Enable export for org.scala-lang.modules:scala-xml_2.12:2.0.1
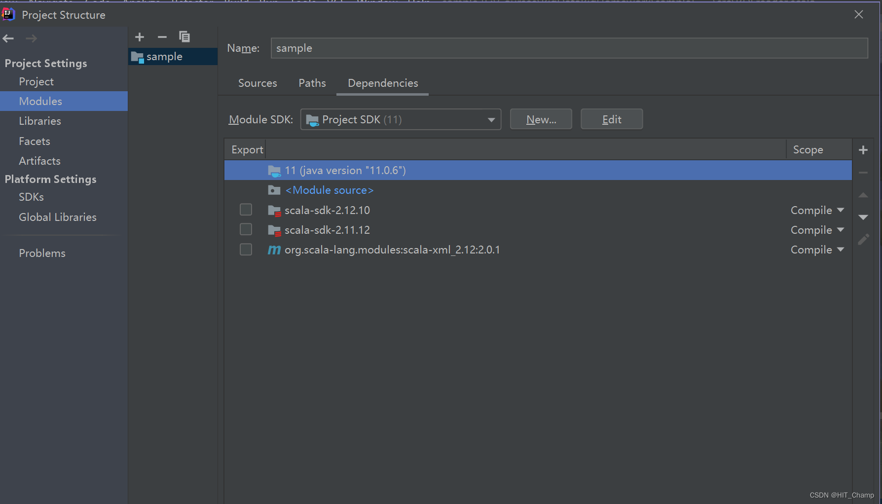The image size is (882, 504). coord(246,249)
